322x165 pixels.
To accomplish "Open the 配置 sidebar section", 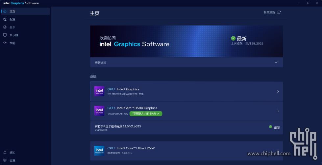I will pos(25,19).
